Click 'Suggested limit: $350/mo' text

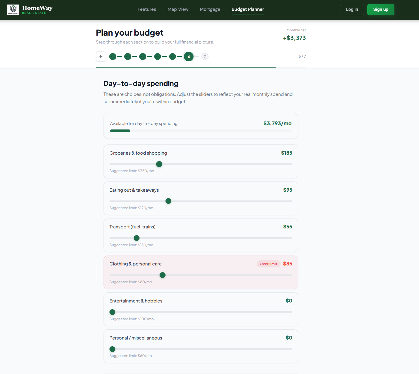point(132,171)
